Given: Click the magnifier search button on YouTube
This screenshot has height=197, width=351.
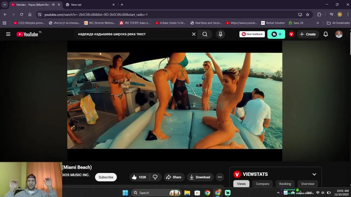Looking at the screenshot, I should (x=205, y=34).
